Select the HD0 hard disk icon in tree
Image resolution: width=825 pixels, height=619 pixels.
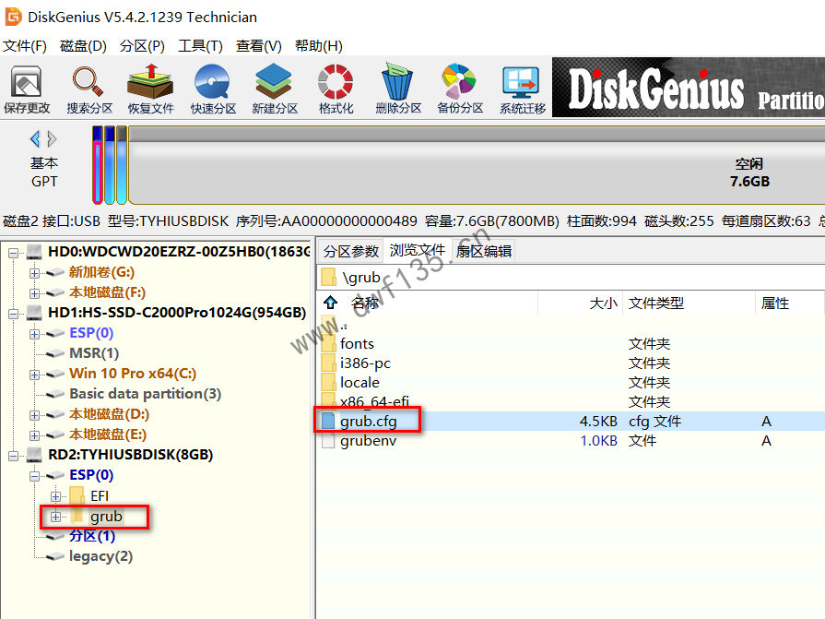click(34, 252)
